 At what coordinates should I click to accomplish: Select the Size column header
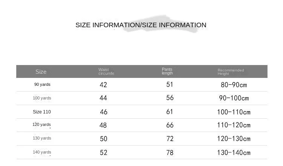pyautogui.click(x=41, y=71)
